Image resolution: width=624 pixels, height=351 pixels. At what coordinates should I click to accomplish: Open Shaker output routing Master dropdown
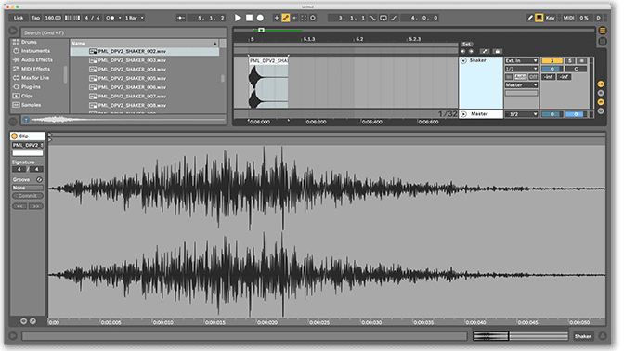pyautogui.click(x=521, y=85)
